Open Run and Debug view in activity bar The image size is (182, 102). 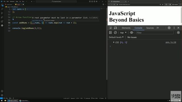click(2, 17)
